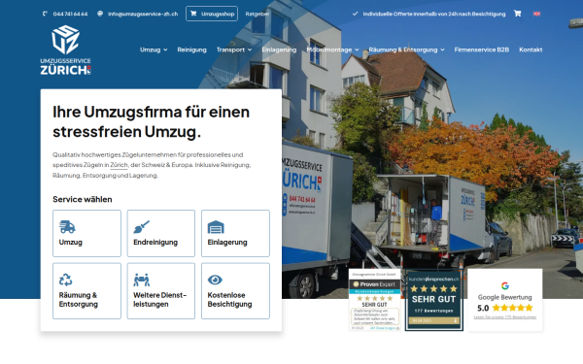Image resolution: width=583 pixels, height=364 pixels.
Task: Click the phone handset icon in top bar
Action: point(45,14)
